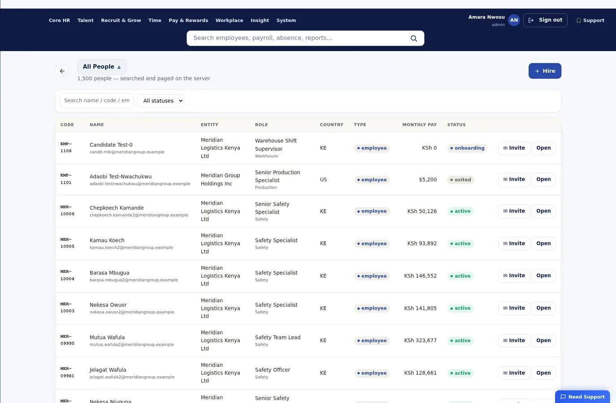The width and height of the screenshot is (616, 403).
Task: Click the headset Support icon
Action: click(x=578, y=21)
